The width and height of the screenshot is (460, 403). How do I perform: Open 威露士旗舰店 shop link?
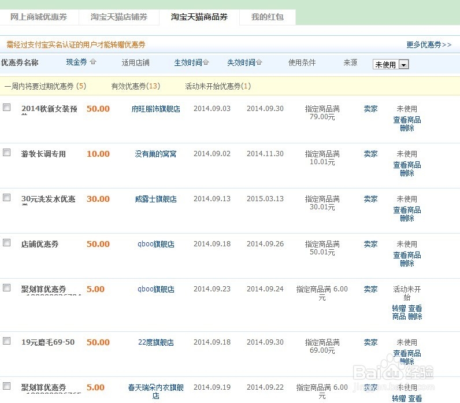pos(156,199)
